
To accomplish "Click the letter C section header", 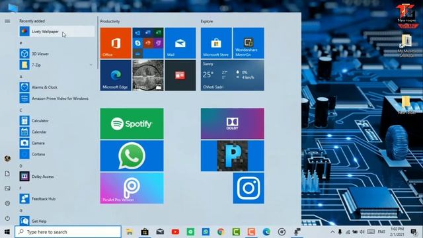I will click(x=20, y=110).
